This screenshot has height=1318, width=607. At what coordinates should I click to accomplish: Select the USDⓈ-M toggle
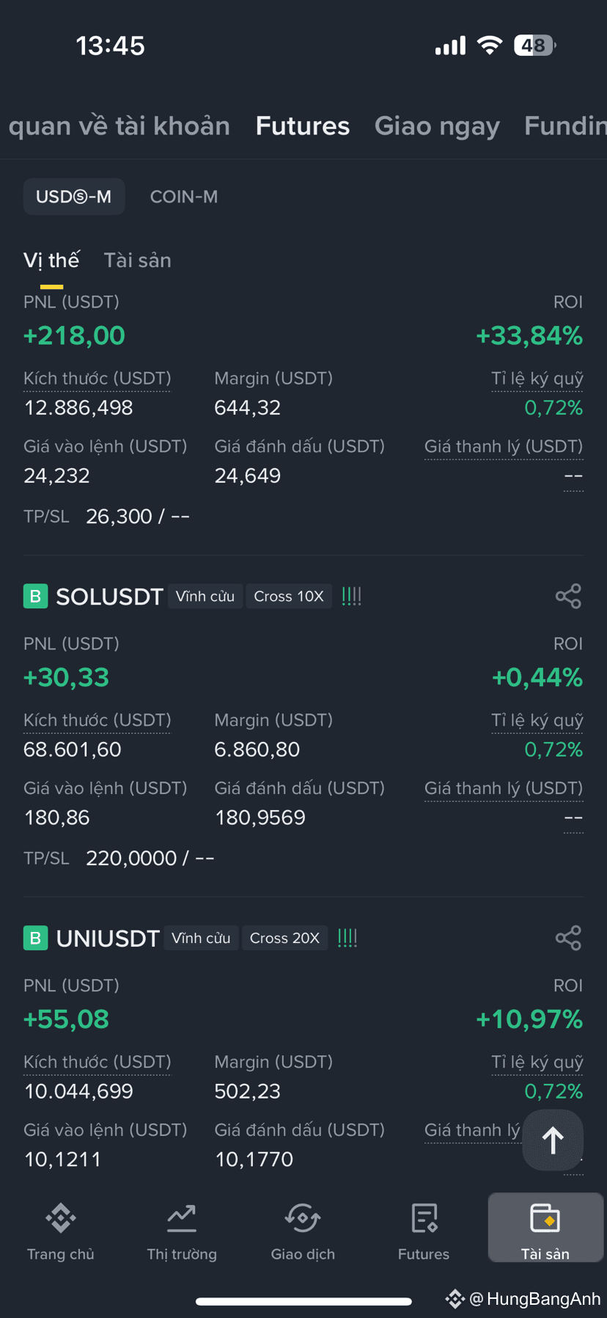point(74,197)
